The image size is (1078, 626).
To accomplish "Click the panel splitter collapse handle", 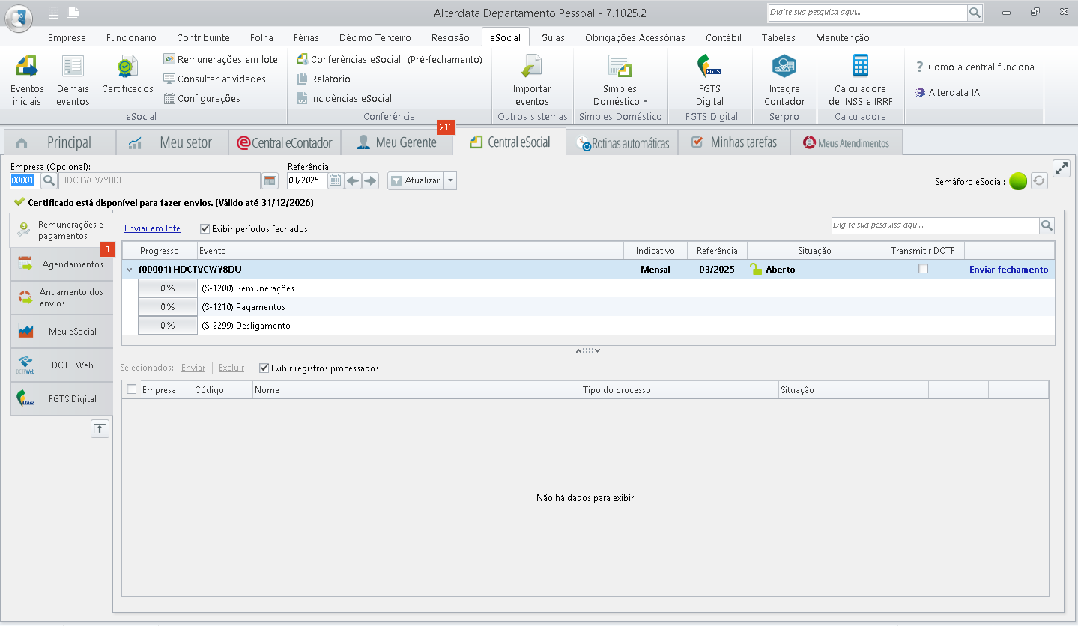I will pyautogui.click(x=588, y=350).
